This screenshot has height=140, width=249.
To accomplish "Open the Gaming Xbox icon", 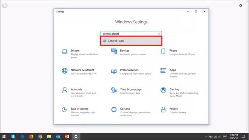I will [163, 90].
